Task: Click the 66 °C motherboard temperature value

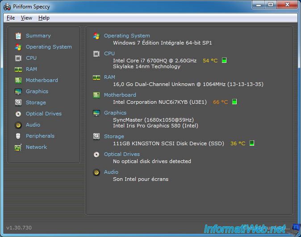Action: click(x=221, y=102)
